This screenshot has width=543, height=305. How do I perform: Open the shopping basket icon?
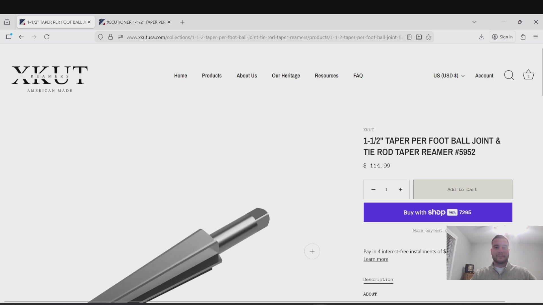[x=528, y=75]
